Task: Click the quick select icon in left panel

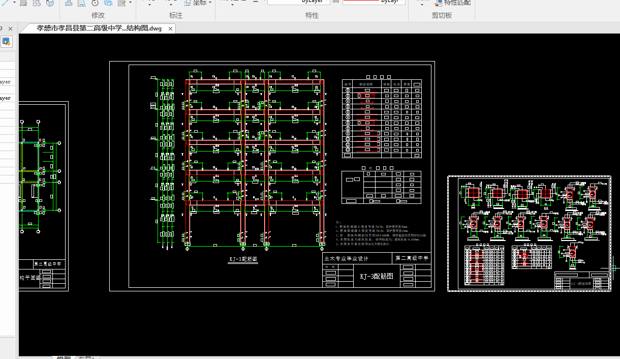Action: pyautogui.click(x=7, y=42)
